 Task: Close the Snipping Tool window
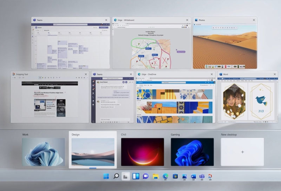tap(86, 74)
